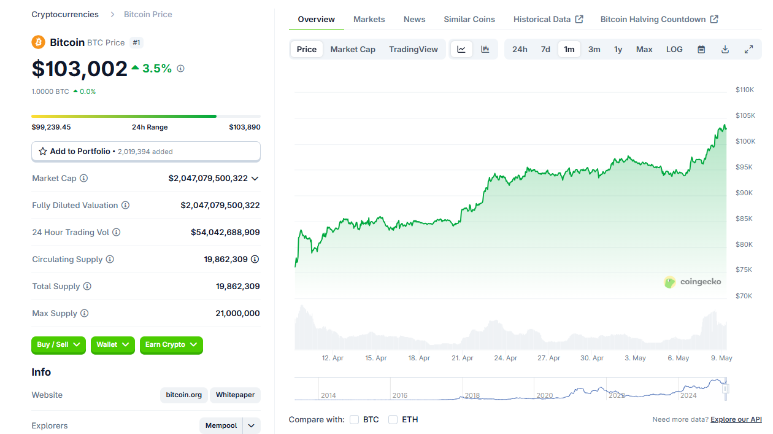Select Market Cap chart mode
This screenshot has height=434, width=773.
[353, 49]
